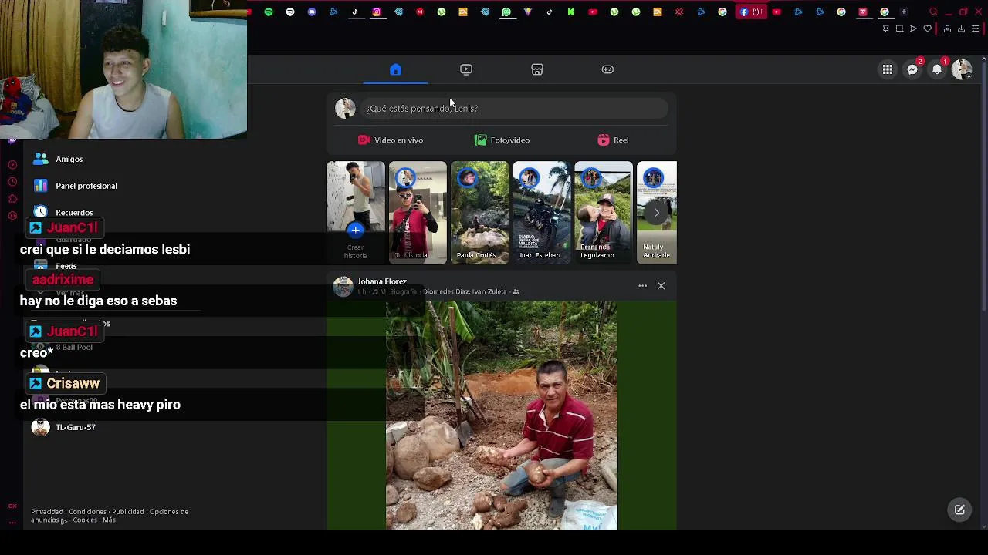Open Paula Cortés story
Viewport: 988px width, 555px height.
tap(479, 213)
